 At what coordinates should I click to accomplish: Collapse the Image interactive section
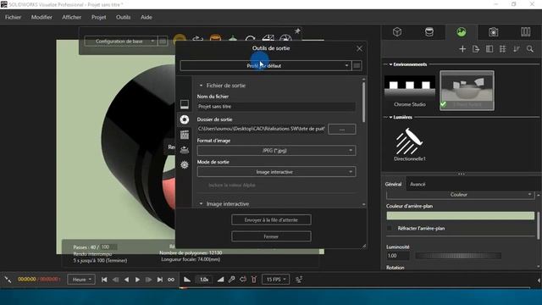pos(201,204)
